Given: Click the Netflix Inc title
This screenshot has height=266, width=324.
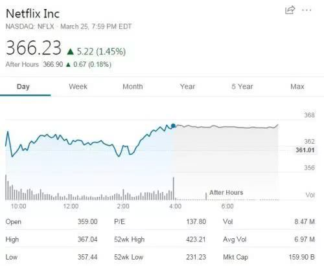Looking at the screenshot, I should coord(32,14).
